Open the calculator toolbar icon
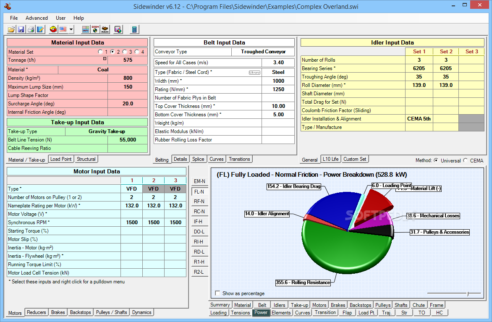492x322 pixels. 134,29
